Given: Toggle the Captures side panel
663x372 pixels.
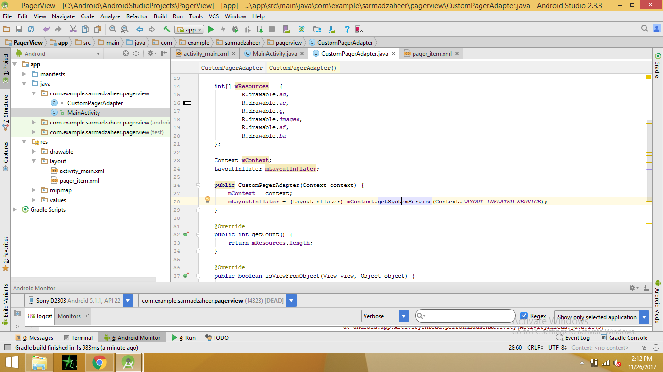Looking at the screenshot, I should point(6,156).
